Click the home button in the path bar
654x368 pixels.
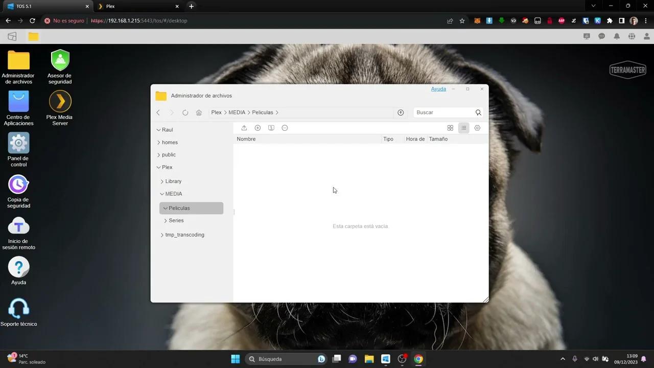click(199, 112)
